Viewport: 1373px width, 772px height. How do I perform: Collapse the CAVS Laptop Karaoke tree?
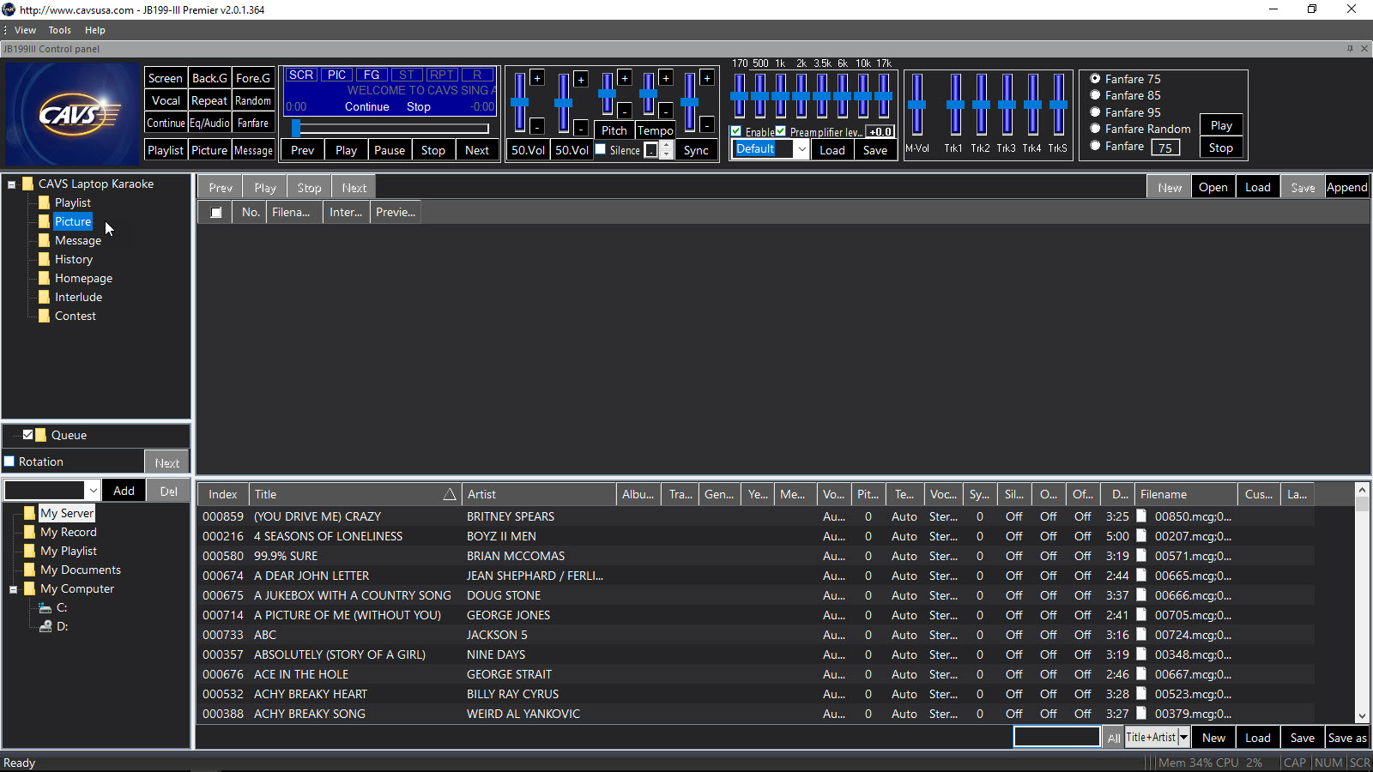[x=12, y=184]
